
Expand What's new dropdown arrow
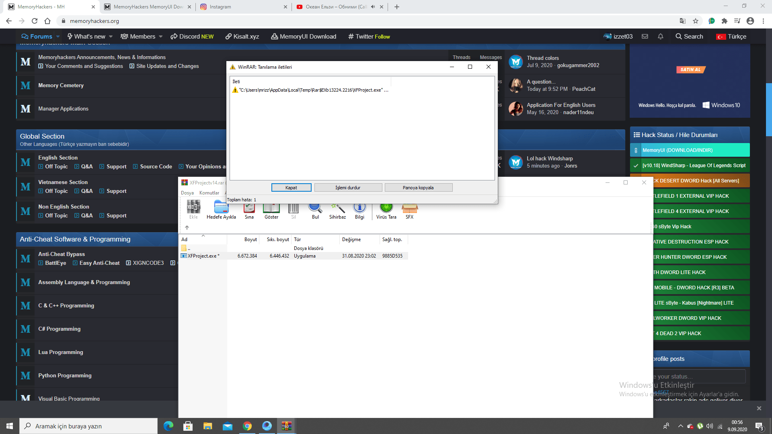click(111, 37)
